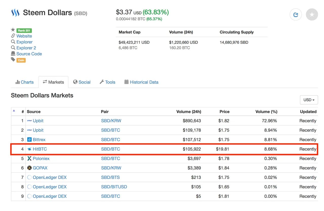Open the Website link

24,36
